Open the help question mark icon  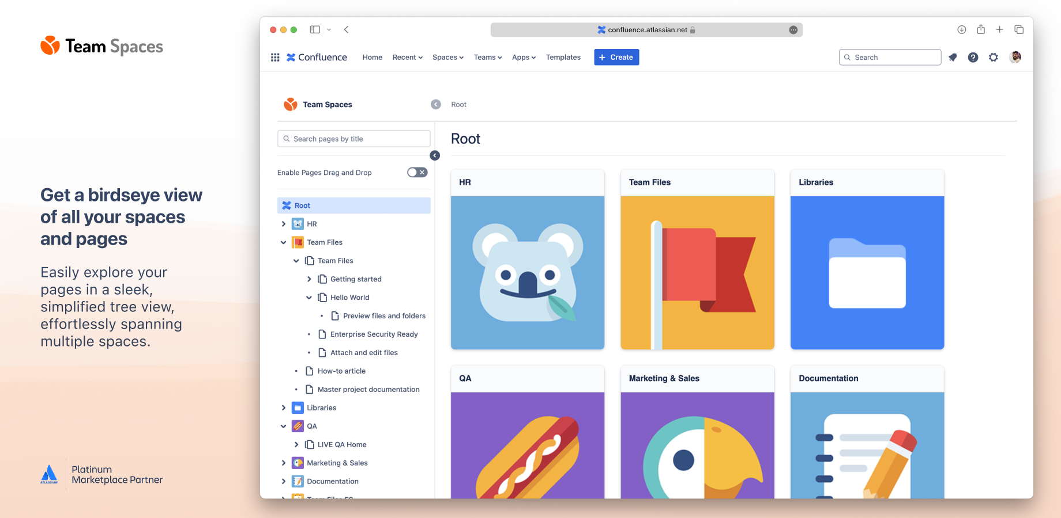tap(973, 57)
